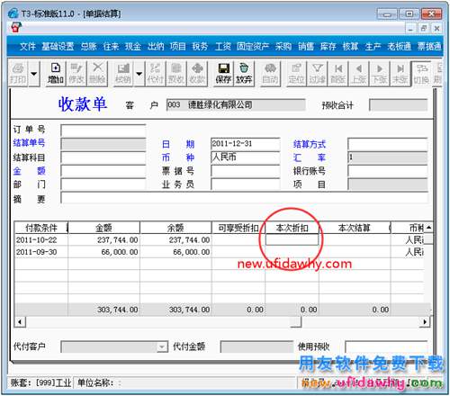Open the 工资 menu
450x396 pixels.
(223, 46)
